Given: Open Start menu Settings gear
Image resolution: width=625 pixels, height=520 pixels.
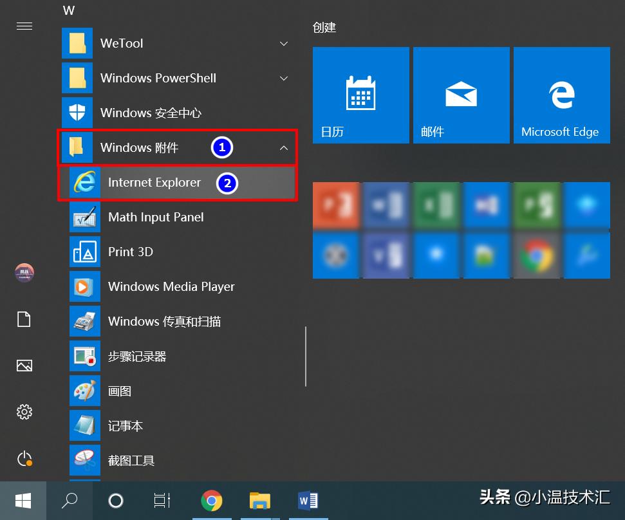Looking at the screenshot, I should [24, 413].
